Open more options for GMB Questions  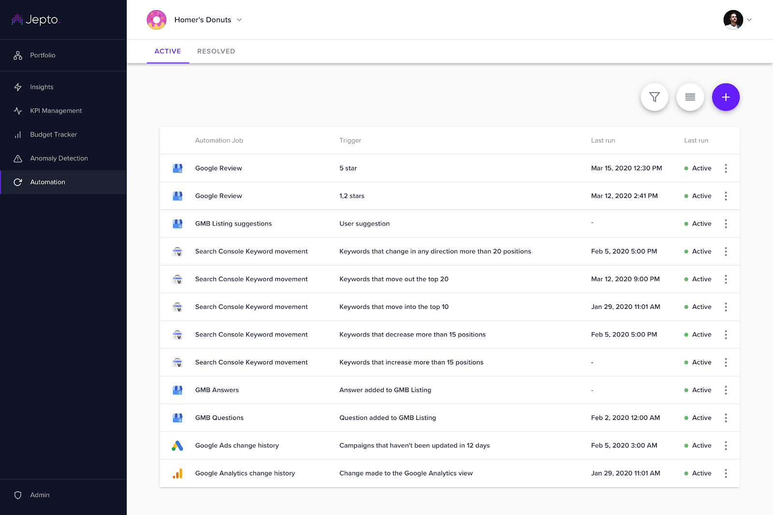(x=726, y=418)
